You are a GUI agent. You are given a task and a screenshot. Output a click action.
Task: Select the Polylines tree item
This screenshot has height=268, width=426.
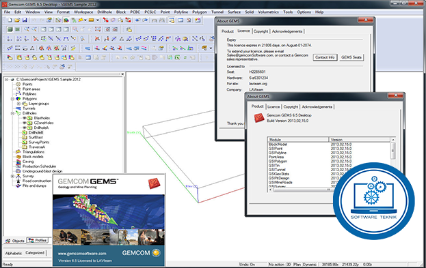point(29,93)
